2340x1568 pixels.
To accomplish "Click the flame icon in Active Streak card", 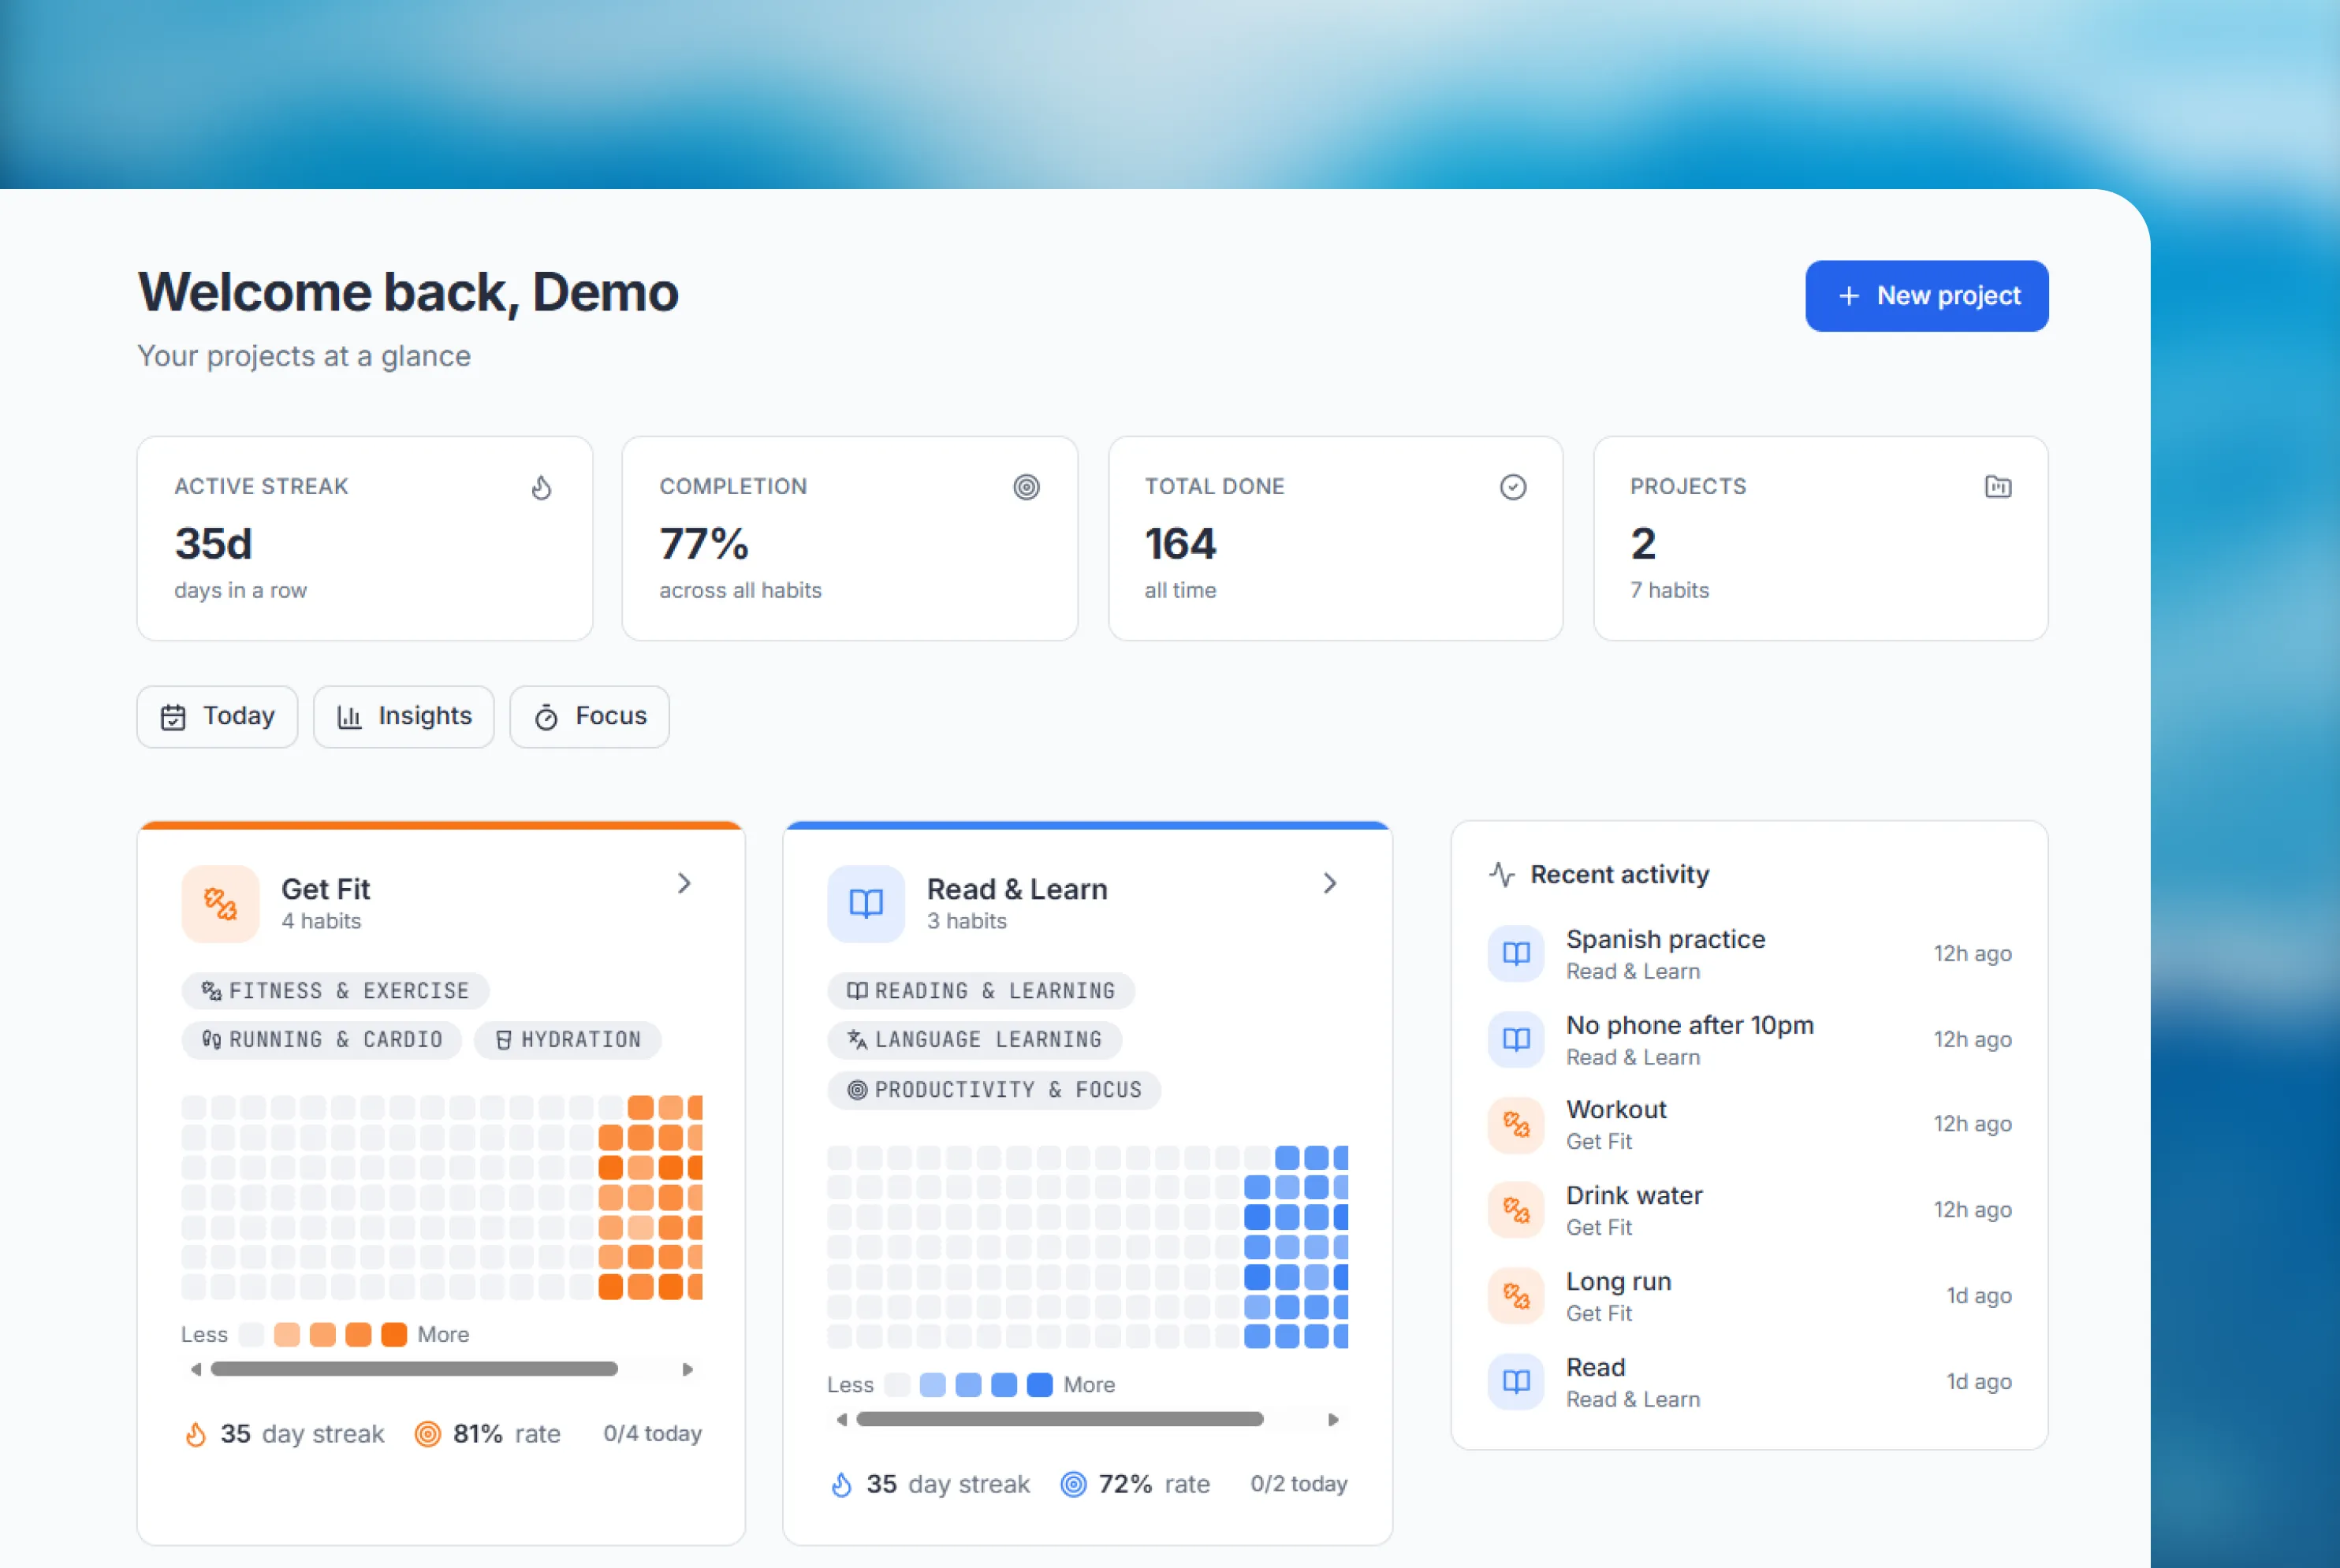I will (541, 487).
